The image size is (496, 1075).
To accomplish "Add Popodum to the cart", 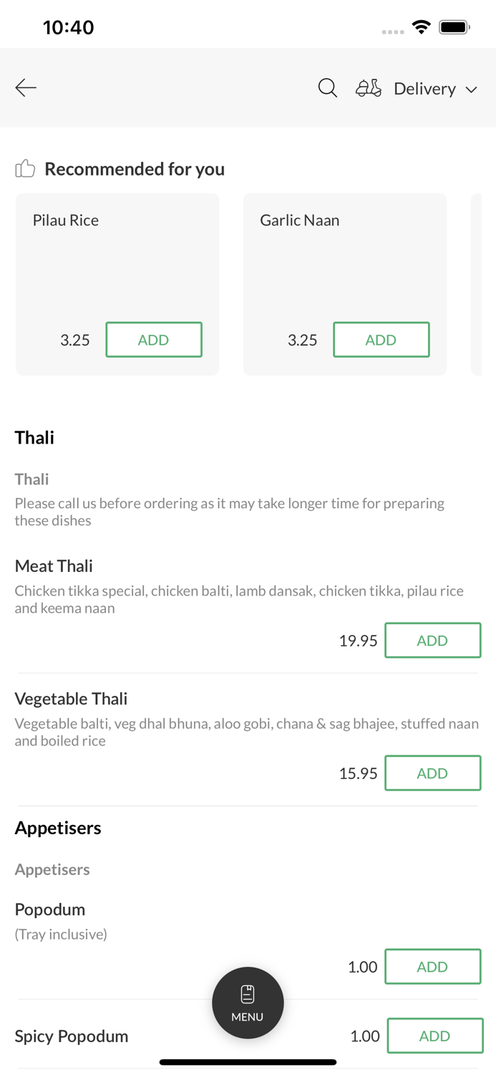I will (433, 966).
